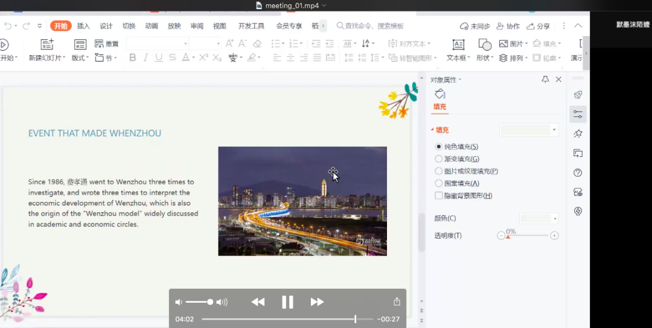
Task: Center align text
Action: (x=290, y=58)
